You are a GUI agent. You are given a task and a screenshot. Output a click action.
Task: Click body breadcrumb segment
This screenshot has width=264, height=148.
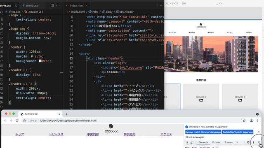pos(109,12)
